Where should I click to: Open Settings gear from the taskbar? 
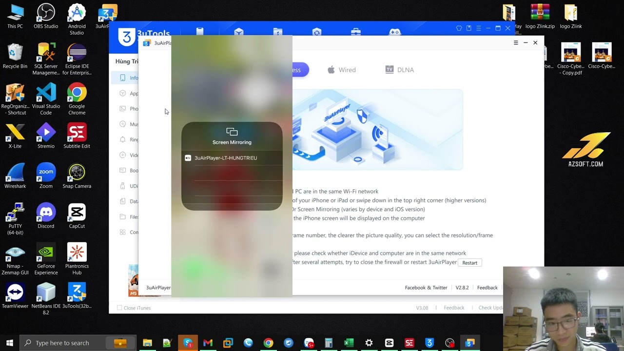tap(369, 343)
